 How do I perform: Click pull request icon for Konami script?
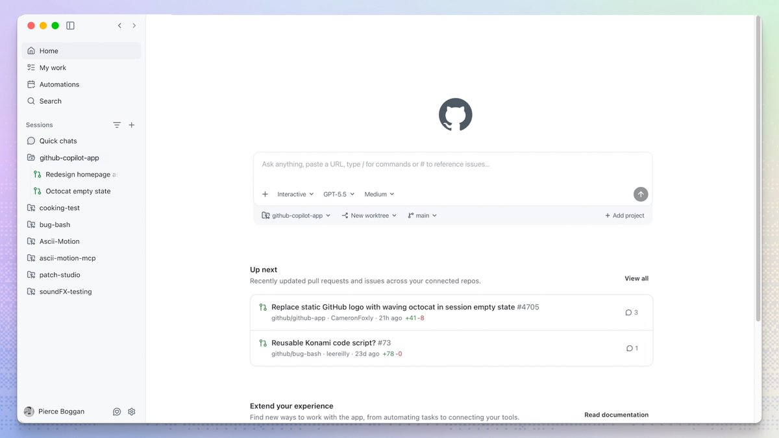click(263, 343)
